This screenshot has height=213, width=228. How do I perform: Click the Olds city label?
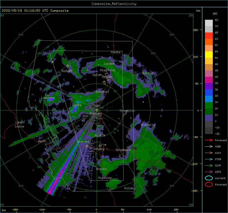pos(97,106)
